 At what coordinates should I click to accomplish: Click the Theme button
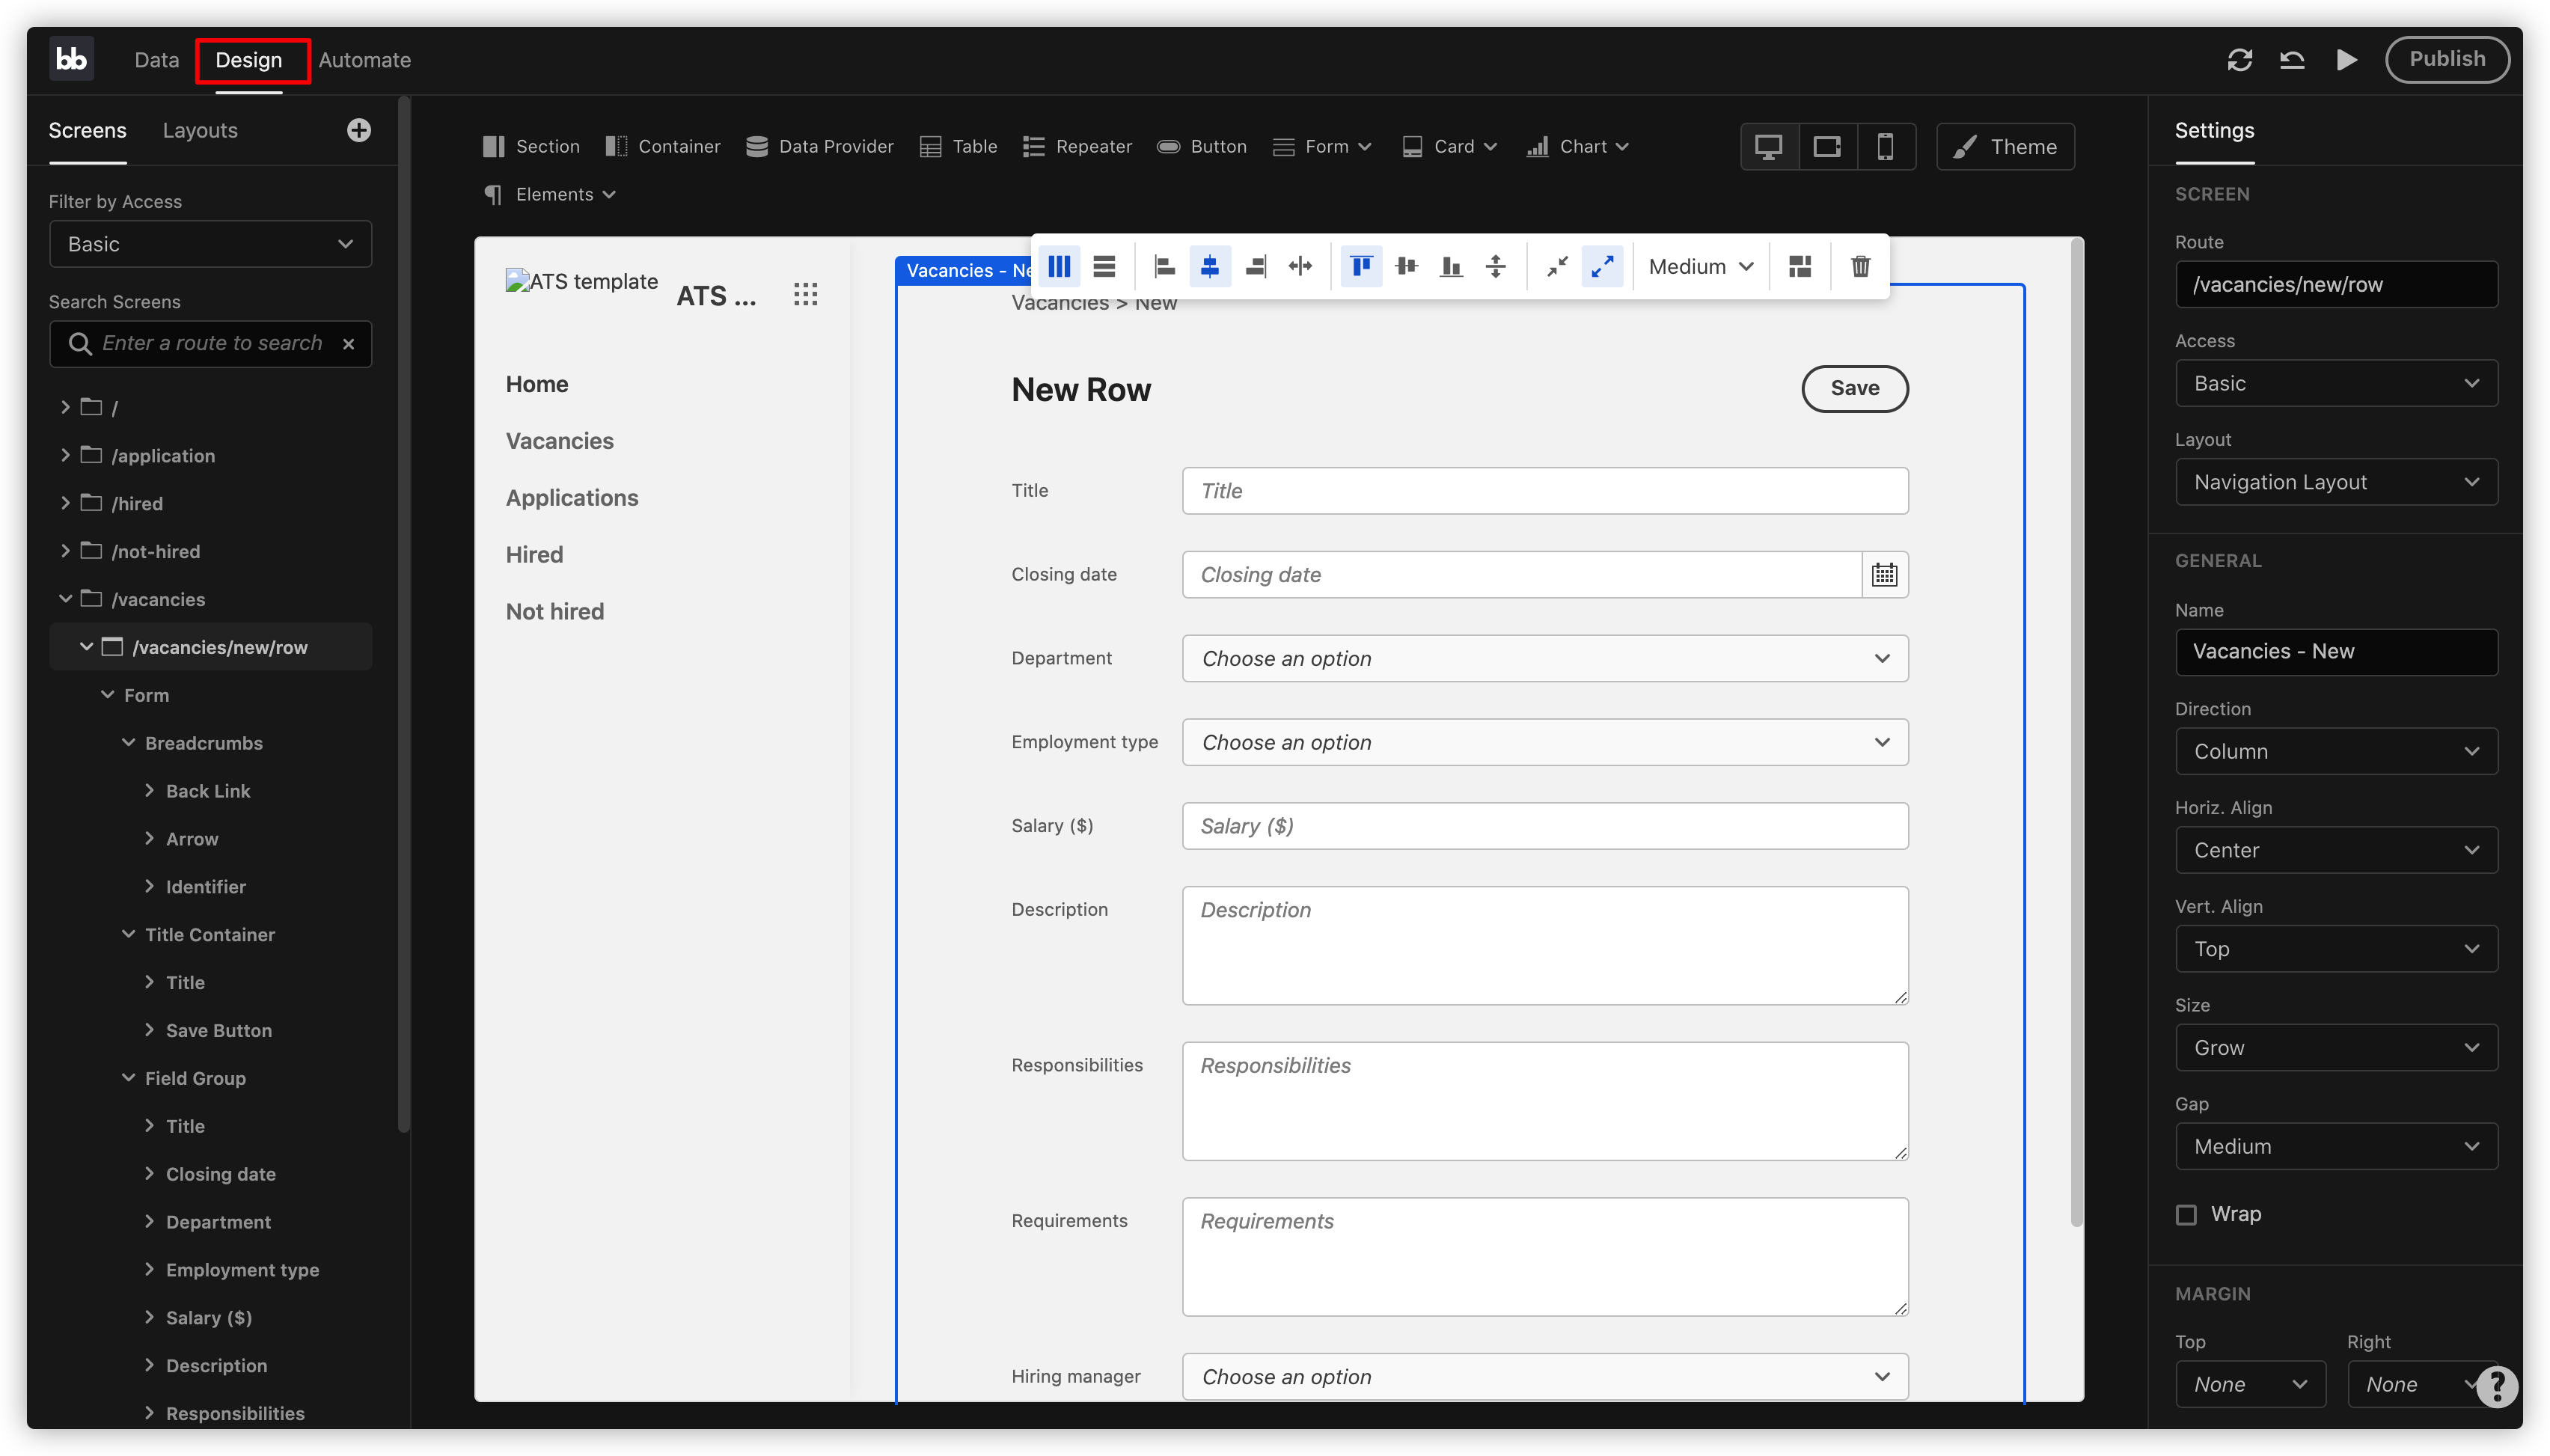tap(2005, 147)
